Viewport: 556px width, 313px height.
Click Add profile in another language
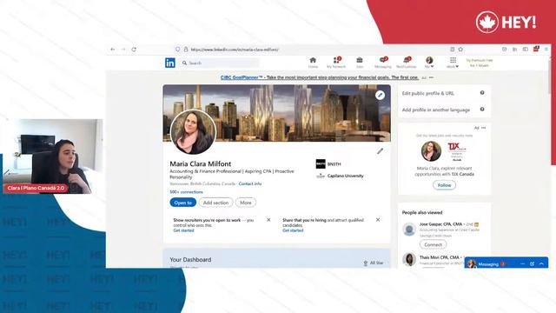click(x=436, y=110)
